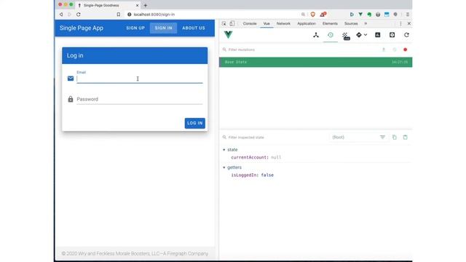
Task: Switch to the Console devtools tab
Action: point(249,23)
